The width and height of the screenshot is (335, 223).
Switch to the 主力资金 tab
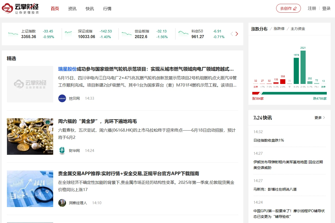coord(298,29)
